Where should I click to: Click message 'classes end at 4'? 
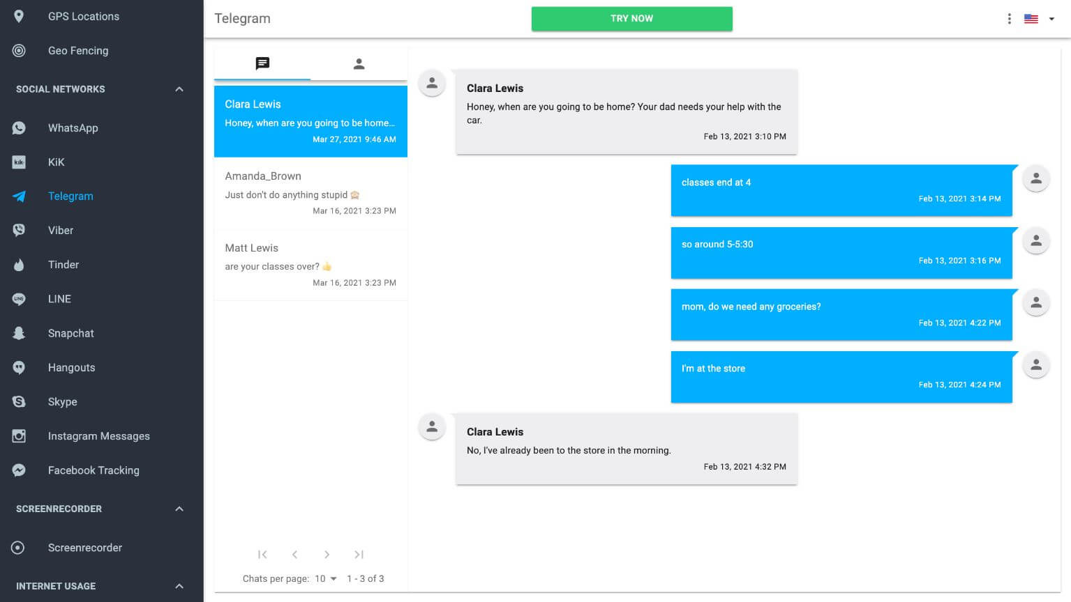click(x=841, y=190)
